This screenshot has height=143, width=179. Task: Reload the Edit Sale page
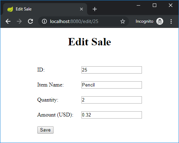point(30,21)
